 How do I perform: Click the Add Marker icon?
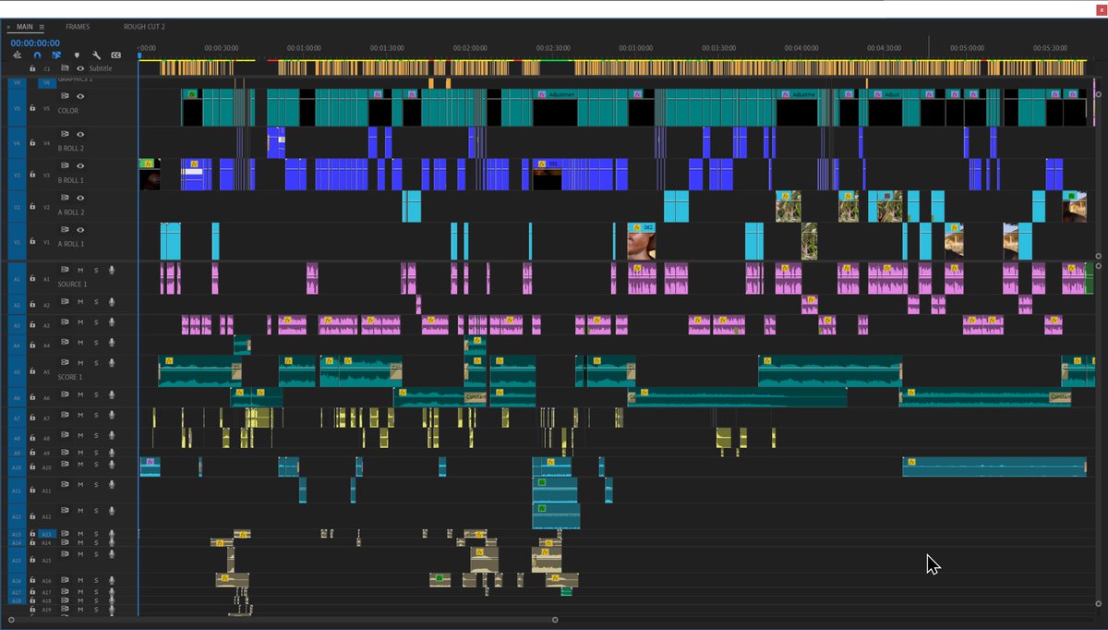click(x=78, y=55)
